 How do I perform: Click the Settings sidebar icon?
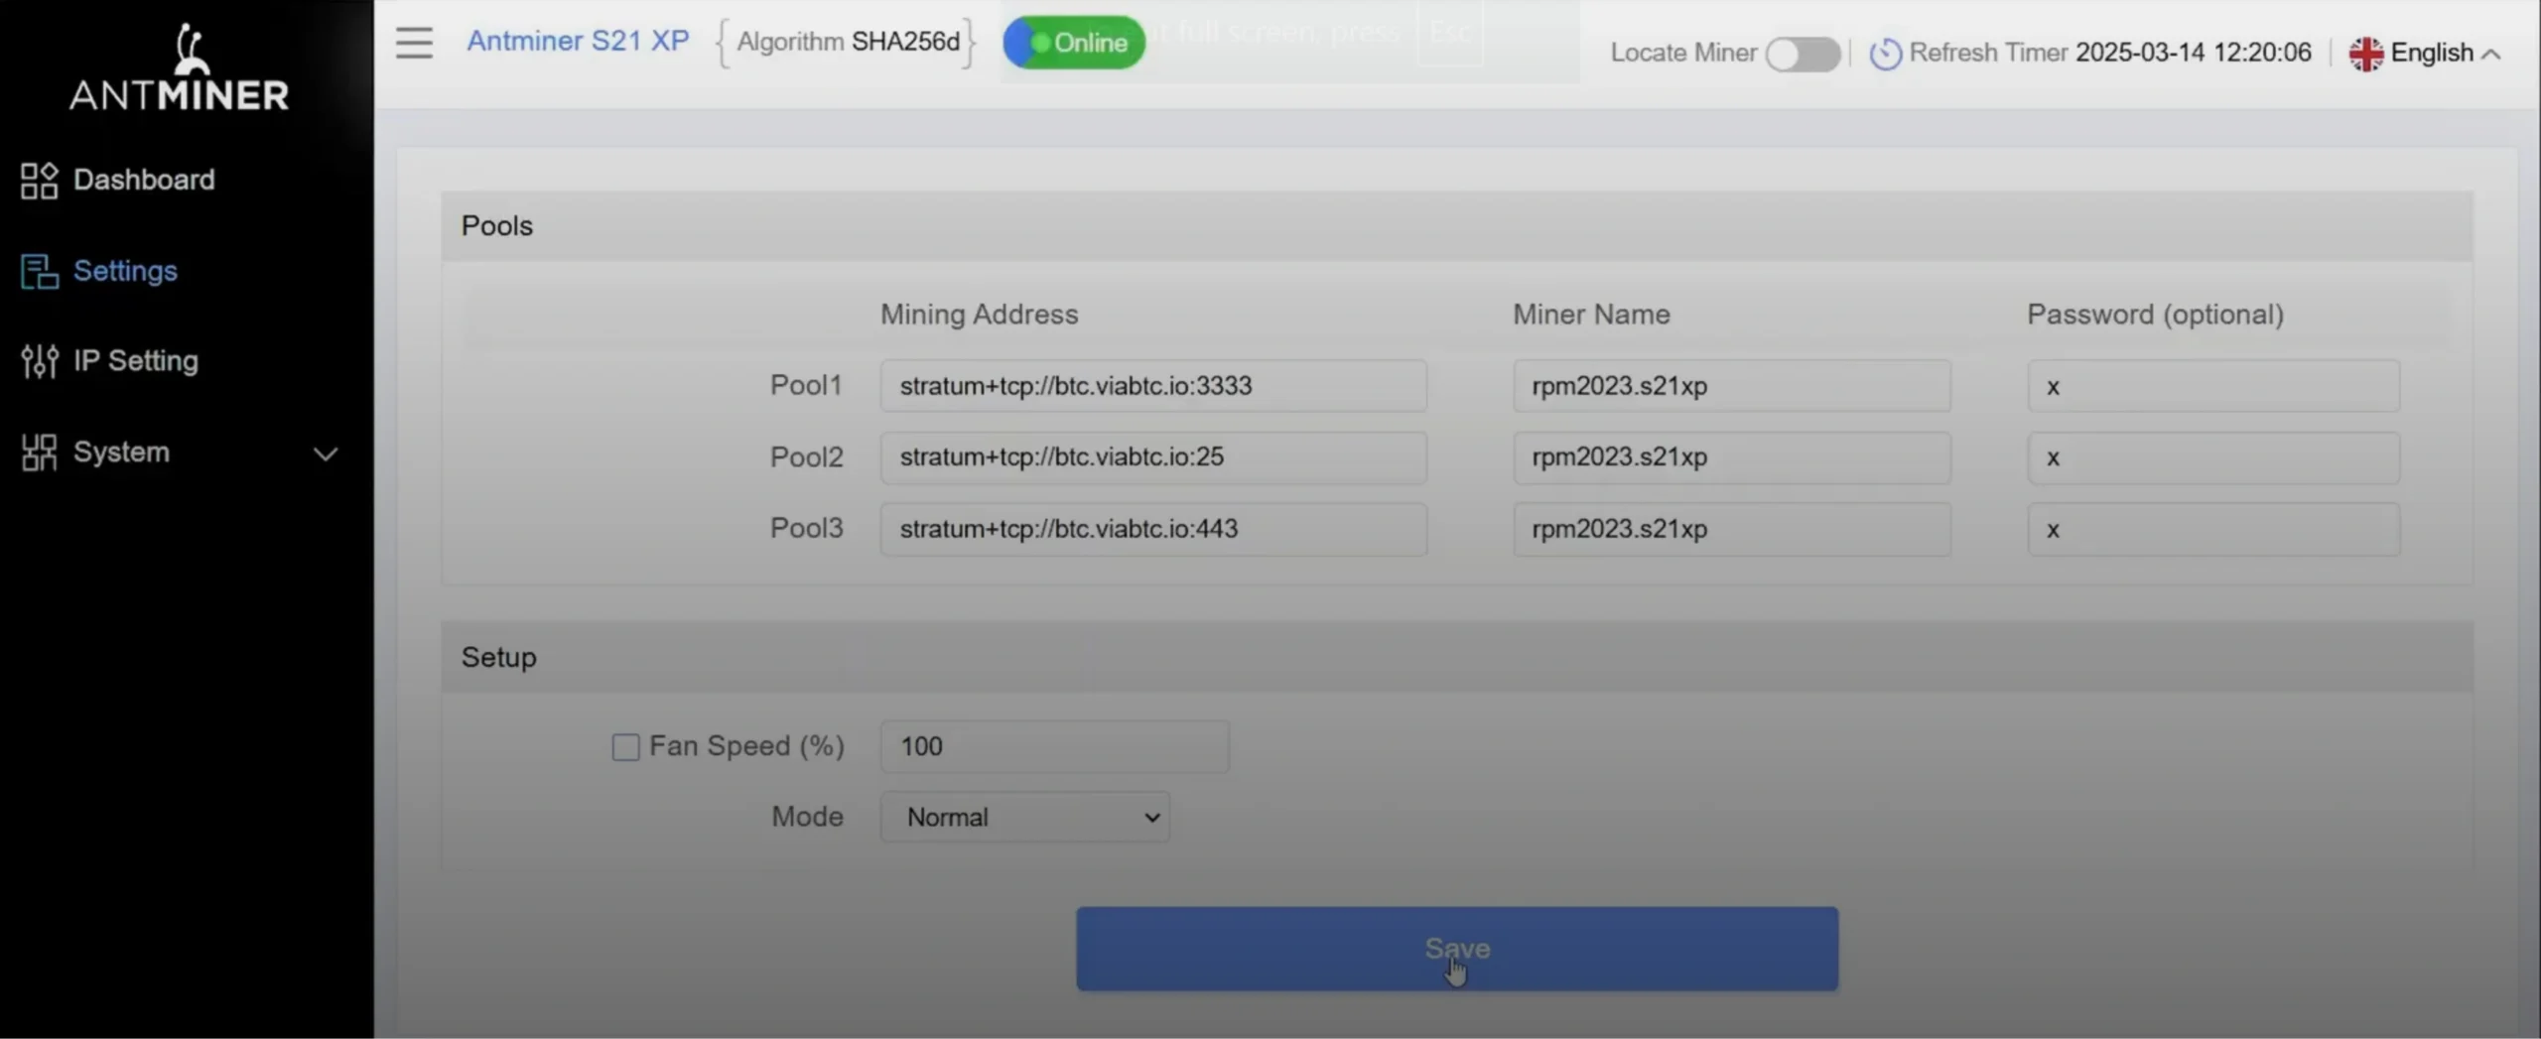pyautogui.click(x=39, y=272)
